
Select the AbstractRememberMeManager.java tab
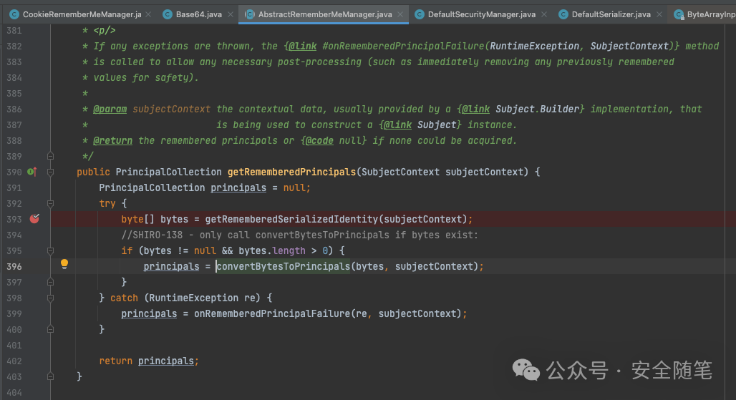tap(325, 14)
